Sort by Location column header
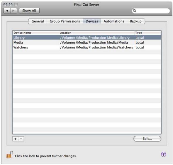Image resolution: width=173 pixels, height=165 pixels. [x=97, y=33]
